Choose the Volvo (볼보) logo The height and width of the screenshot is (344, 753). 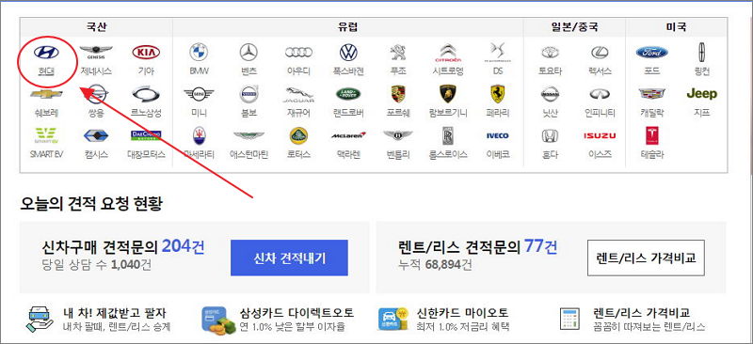click(248, 94)
